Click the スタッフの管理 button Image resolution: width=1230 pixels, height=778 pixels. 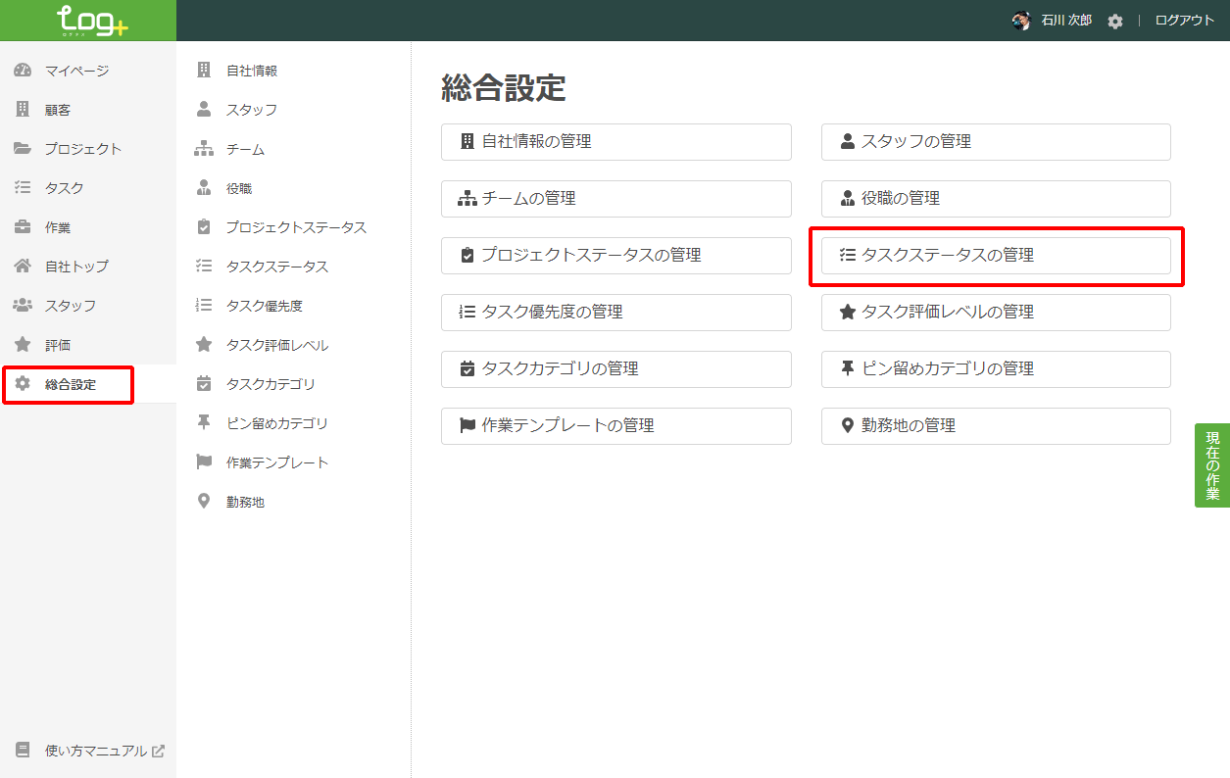[x=995, y=141]
